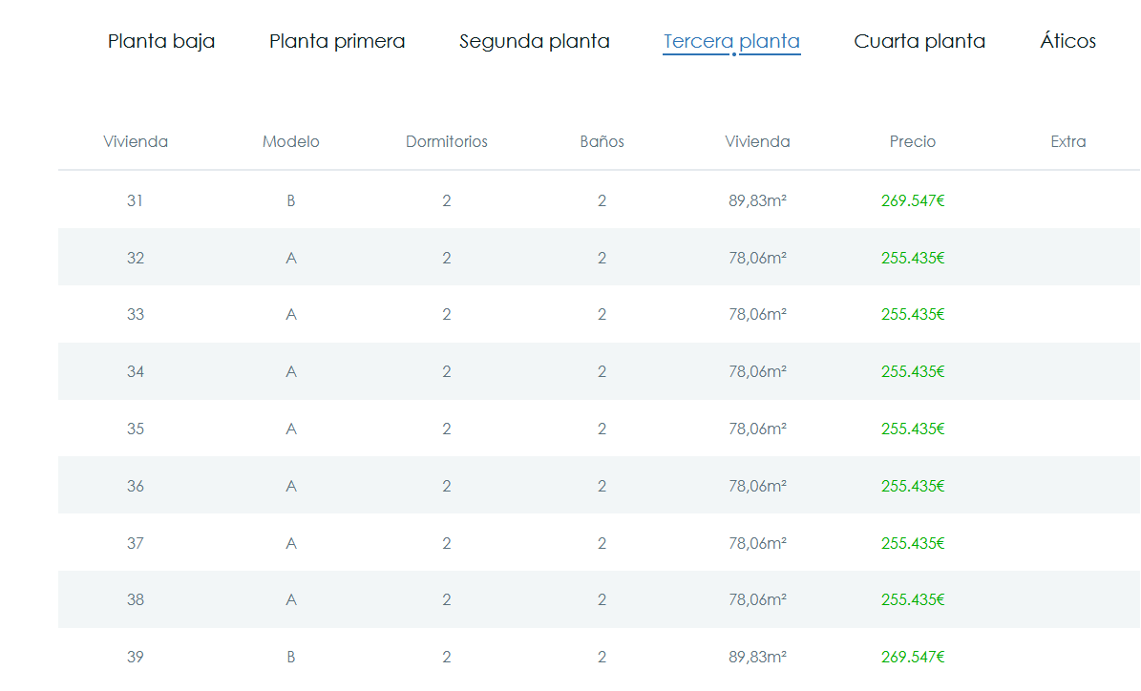The height and width of the screenshot is (691, 1141).
Task: Select vivienda 36 row number
Action: (x=136, y=486)
